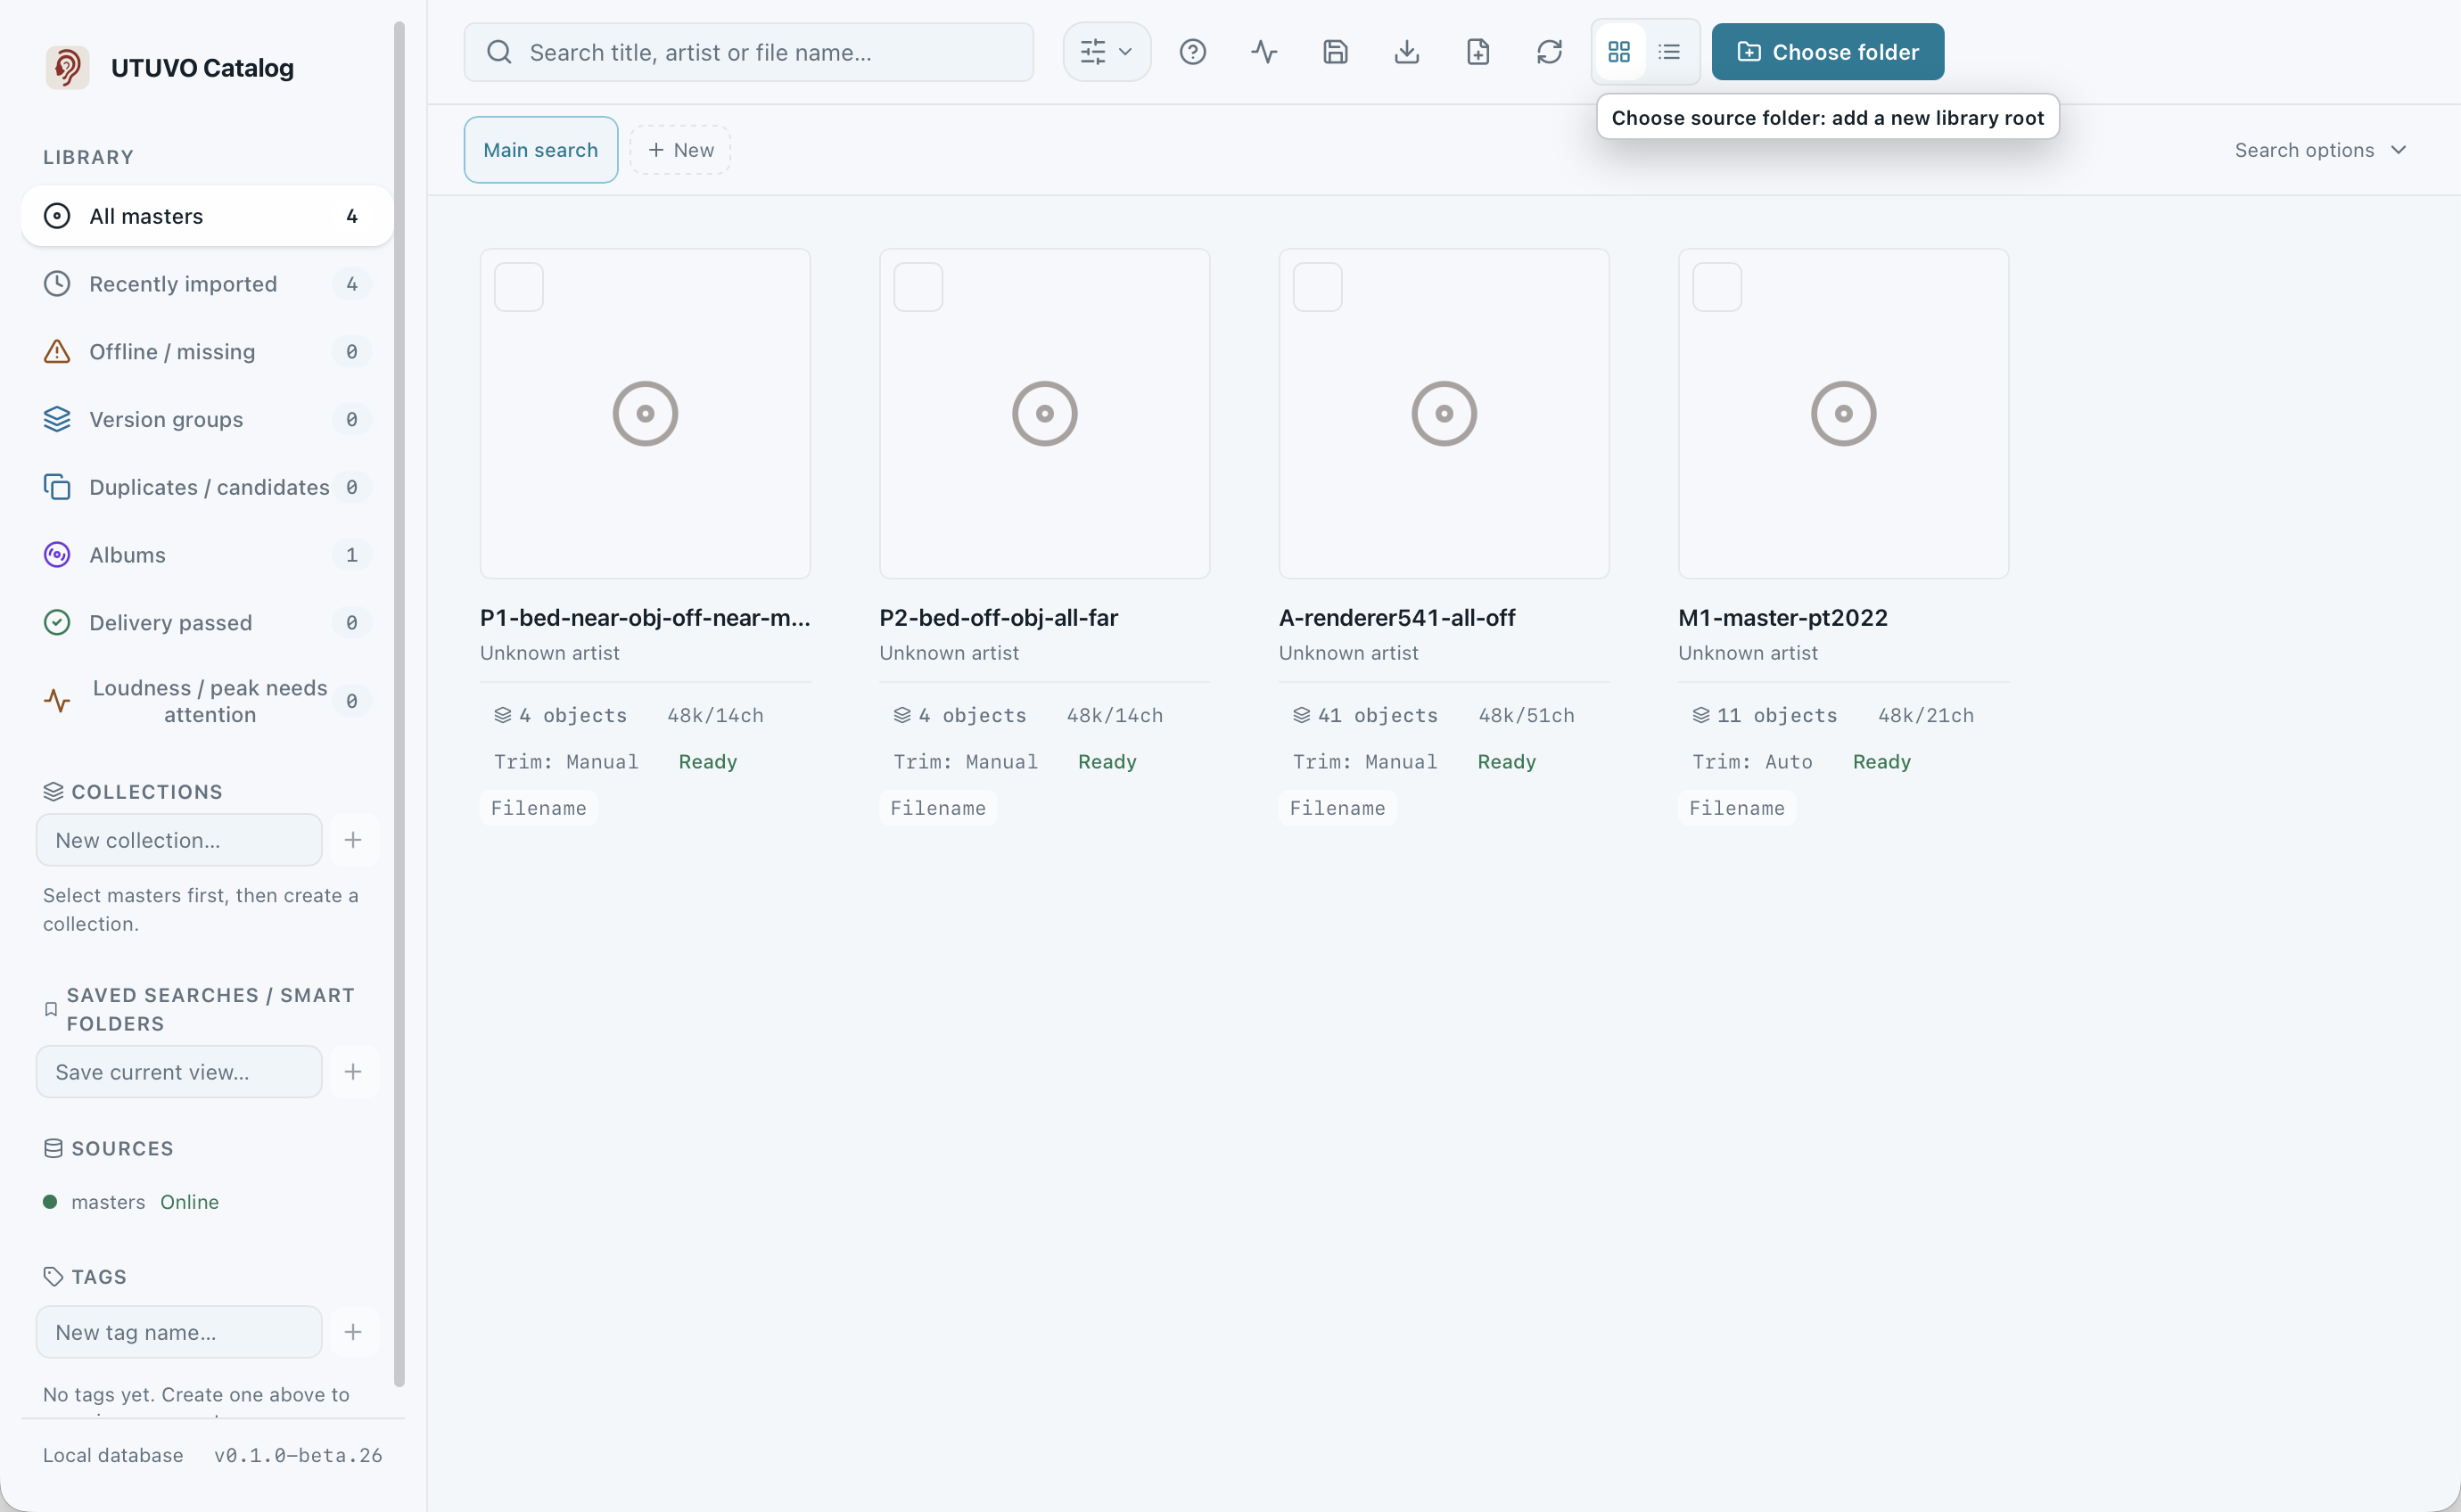Viewport: 2461px width, 1512px height.
Task: Click the Save current view field
Action: 179,1072
